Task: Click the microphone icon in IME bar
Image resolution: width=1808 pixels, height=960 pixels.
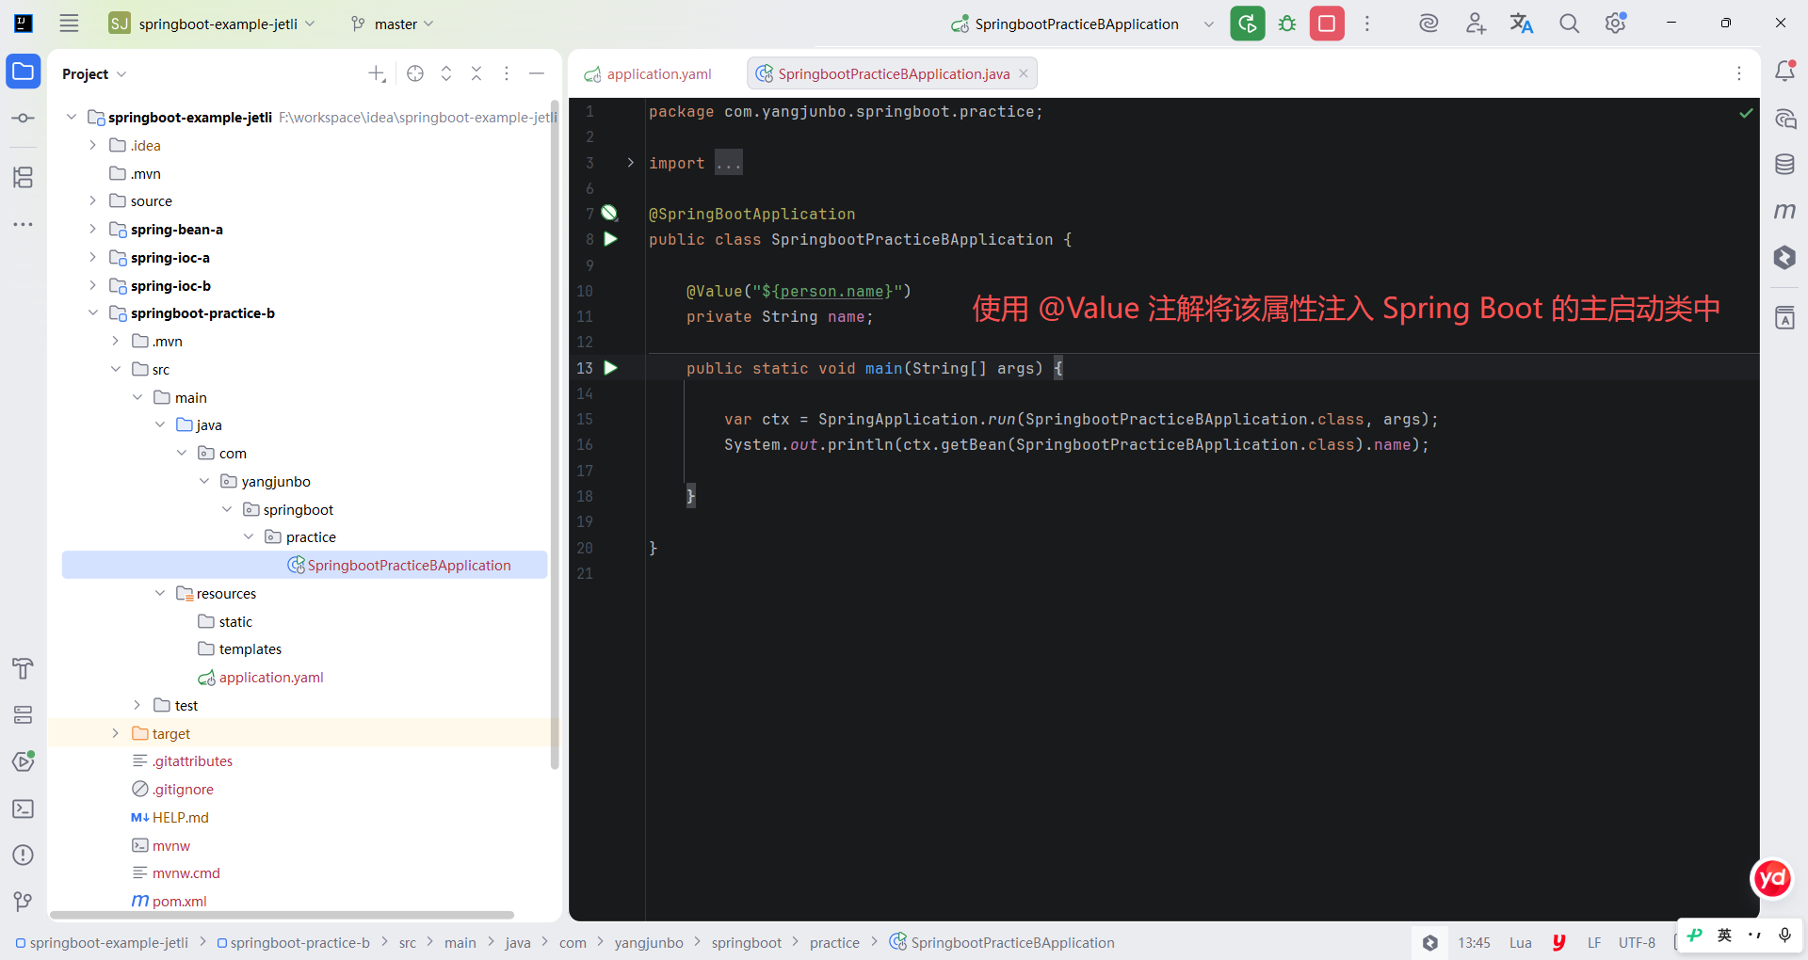Action: point(1784,935)
